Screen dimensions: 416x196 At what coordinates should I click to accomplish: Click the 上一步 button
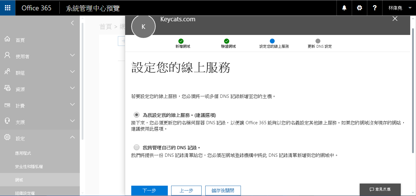(186, 191)
